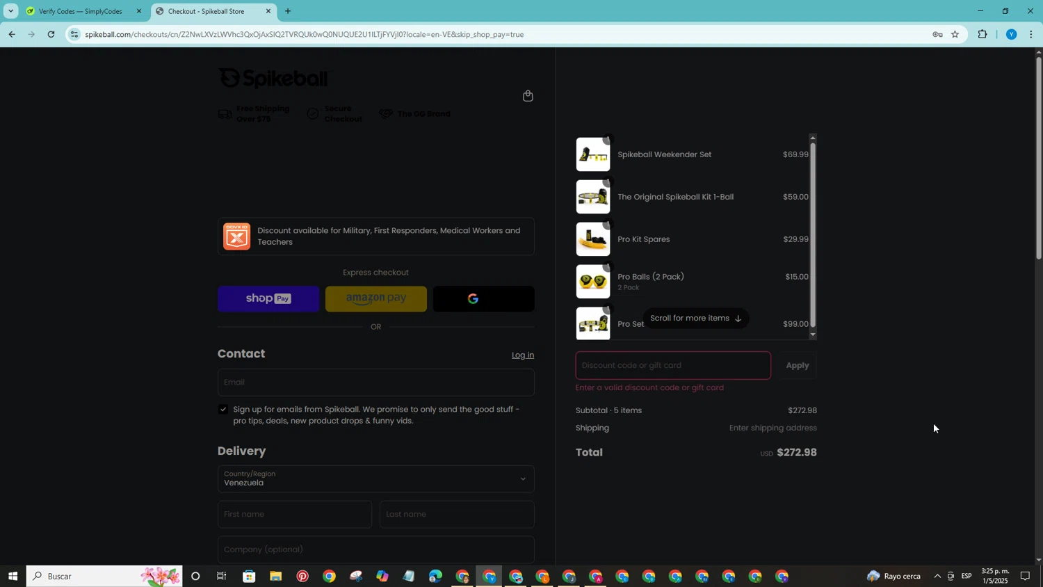Pay with Amazon Pay

click(x=376, y=298)
